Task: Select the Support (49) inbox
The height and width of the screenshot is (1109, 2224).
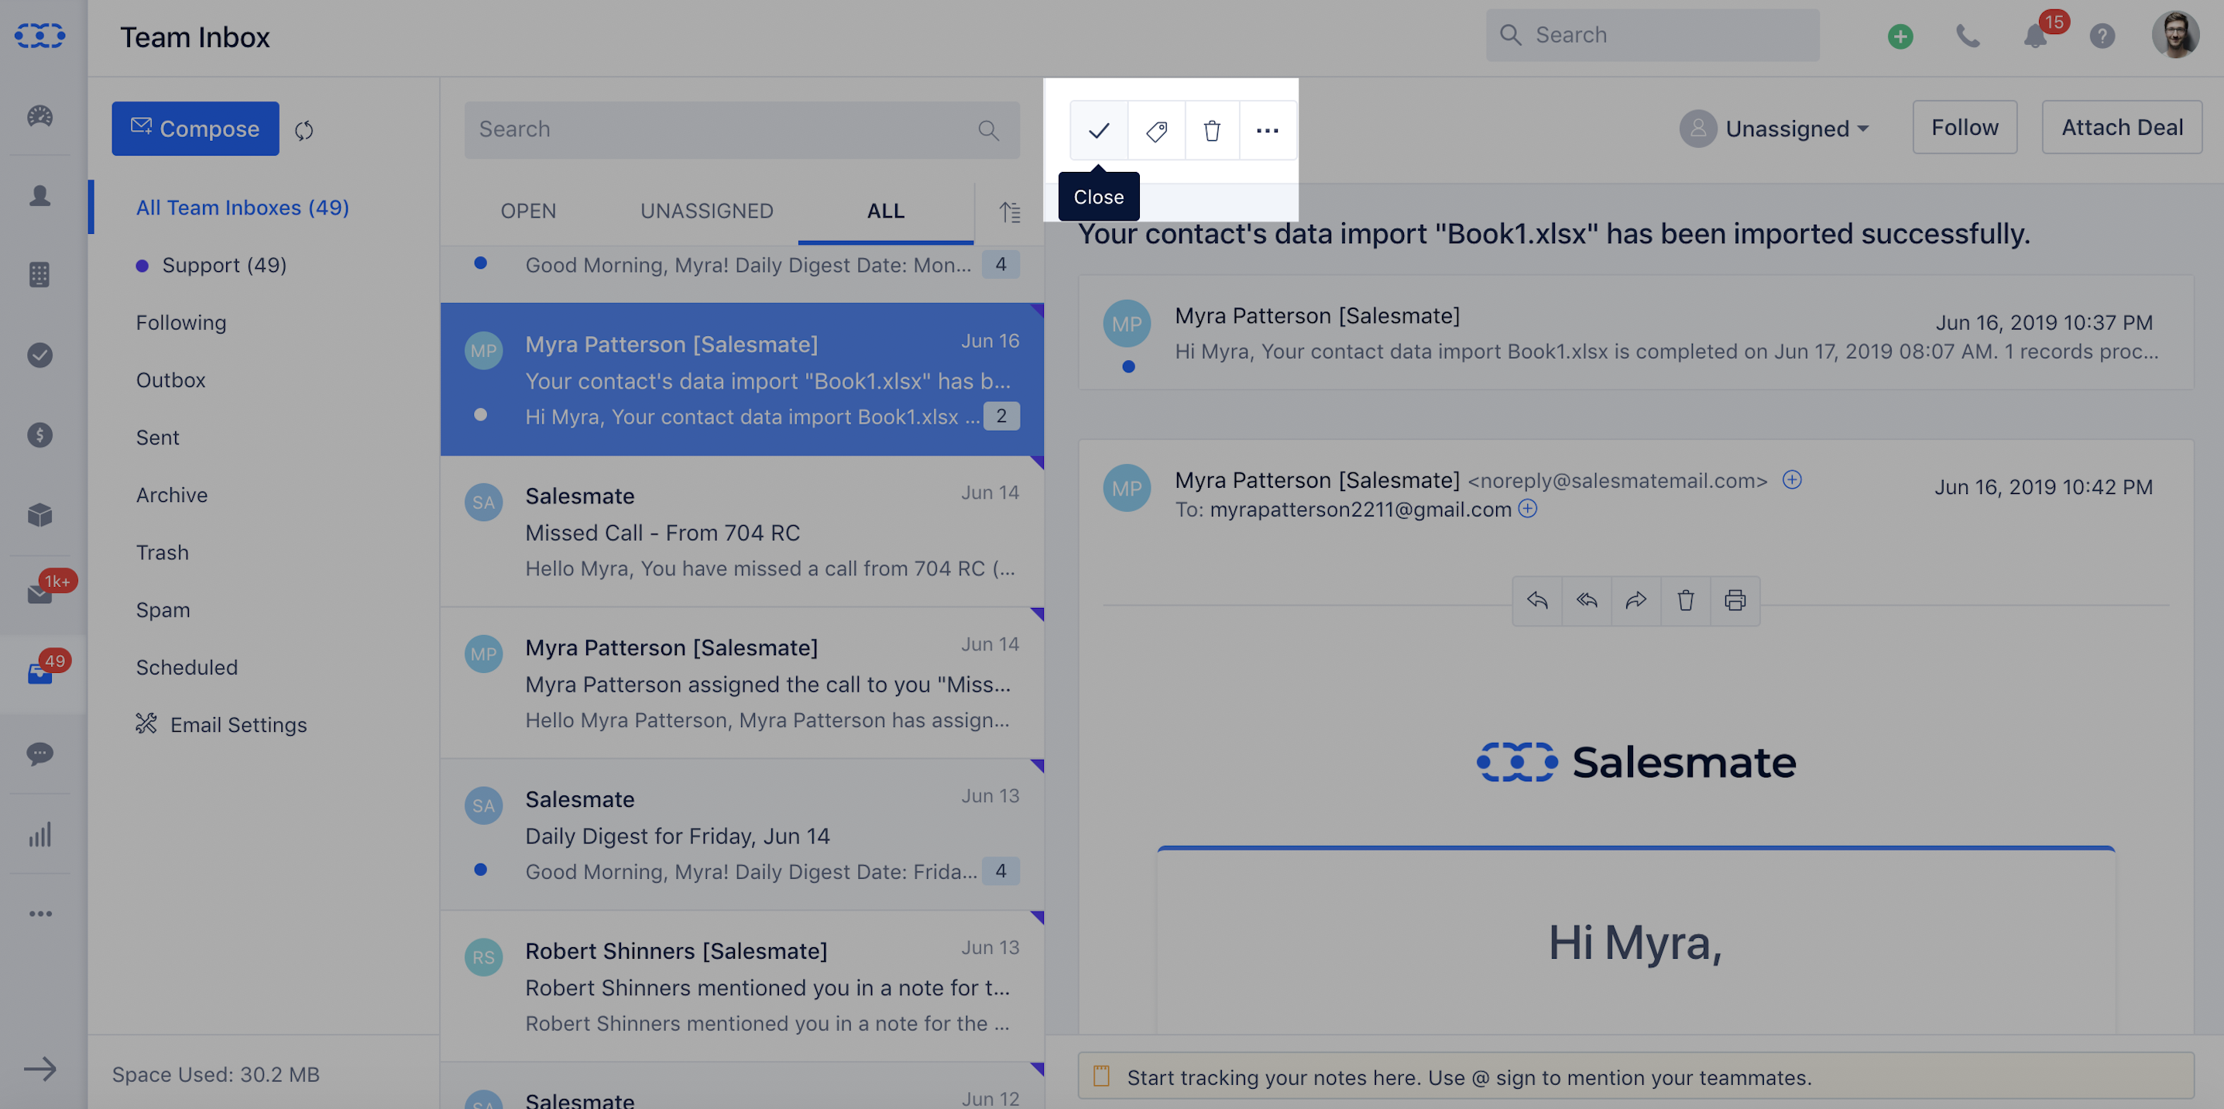Action: pyautogui.click(x=225, y=265)
